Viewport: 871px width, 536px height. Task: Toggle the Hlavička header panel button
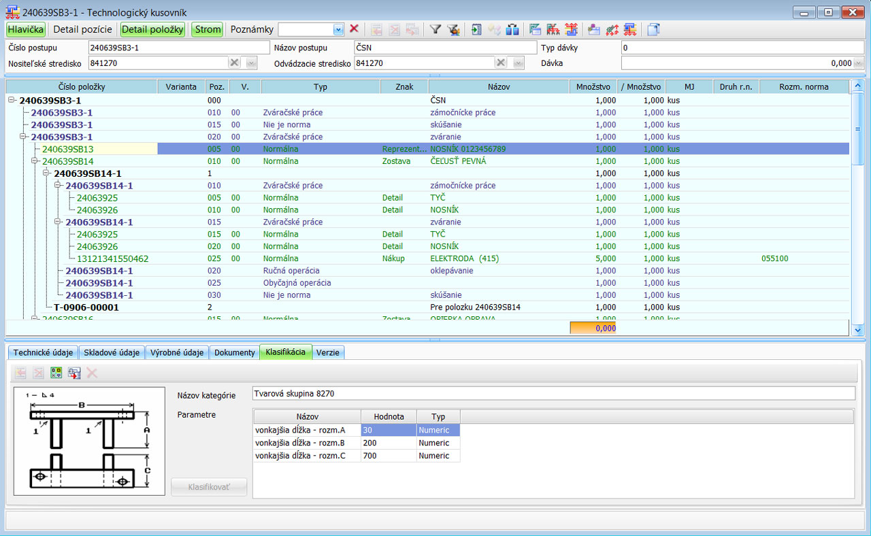pos(26,29)
